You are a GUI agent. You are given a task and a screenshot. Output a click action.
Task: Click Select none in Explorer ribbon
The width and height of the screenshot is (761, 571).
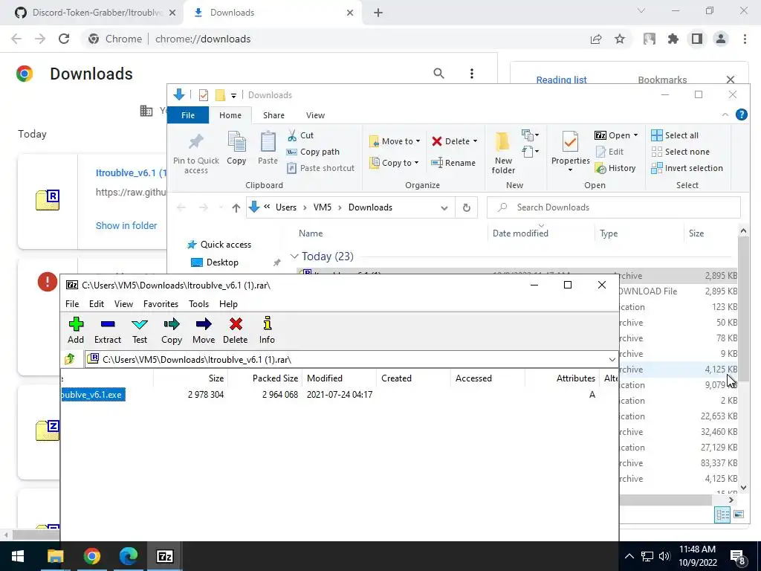pos(680,152)
